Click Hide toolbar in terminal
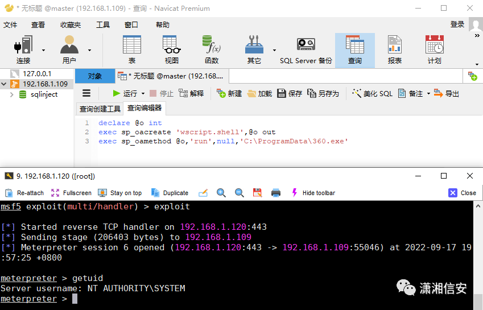This screenshot has height=310, width=483. 313,193
